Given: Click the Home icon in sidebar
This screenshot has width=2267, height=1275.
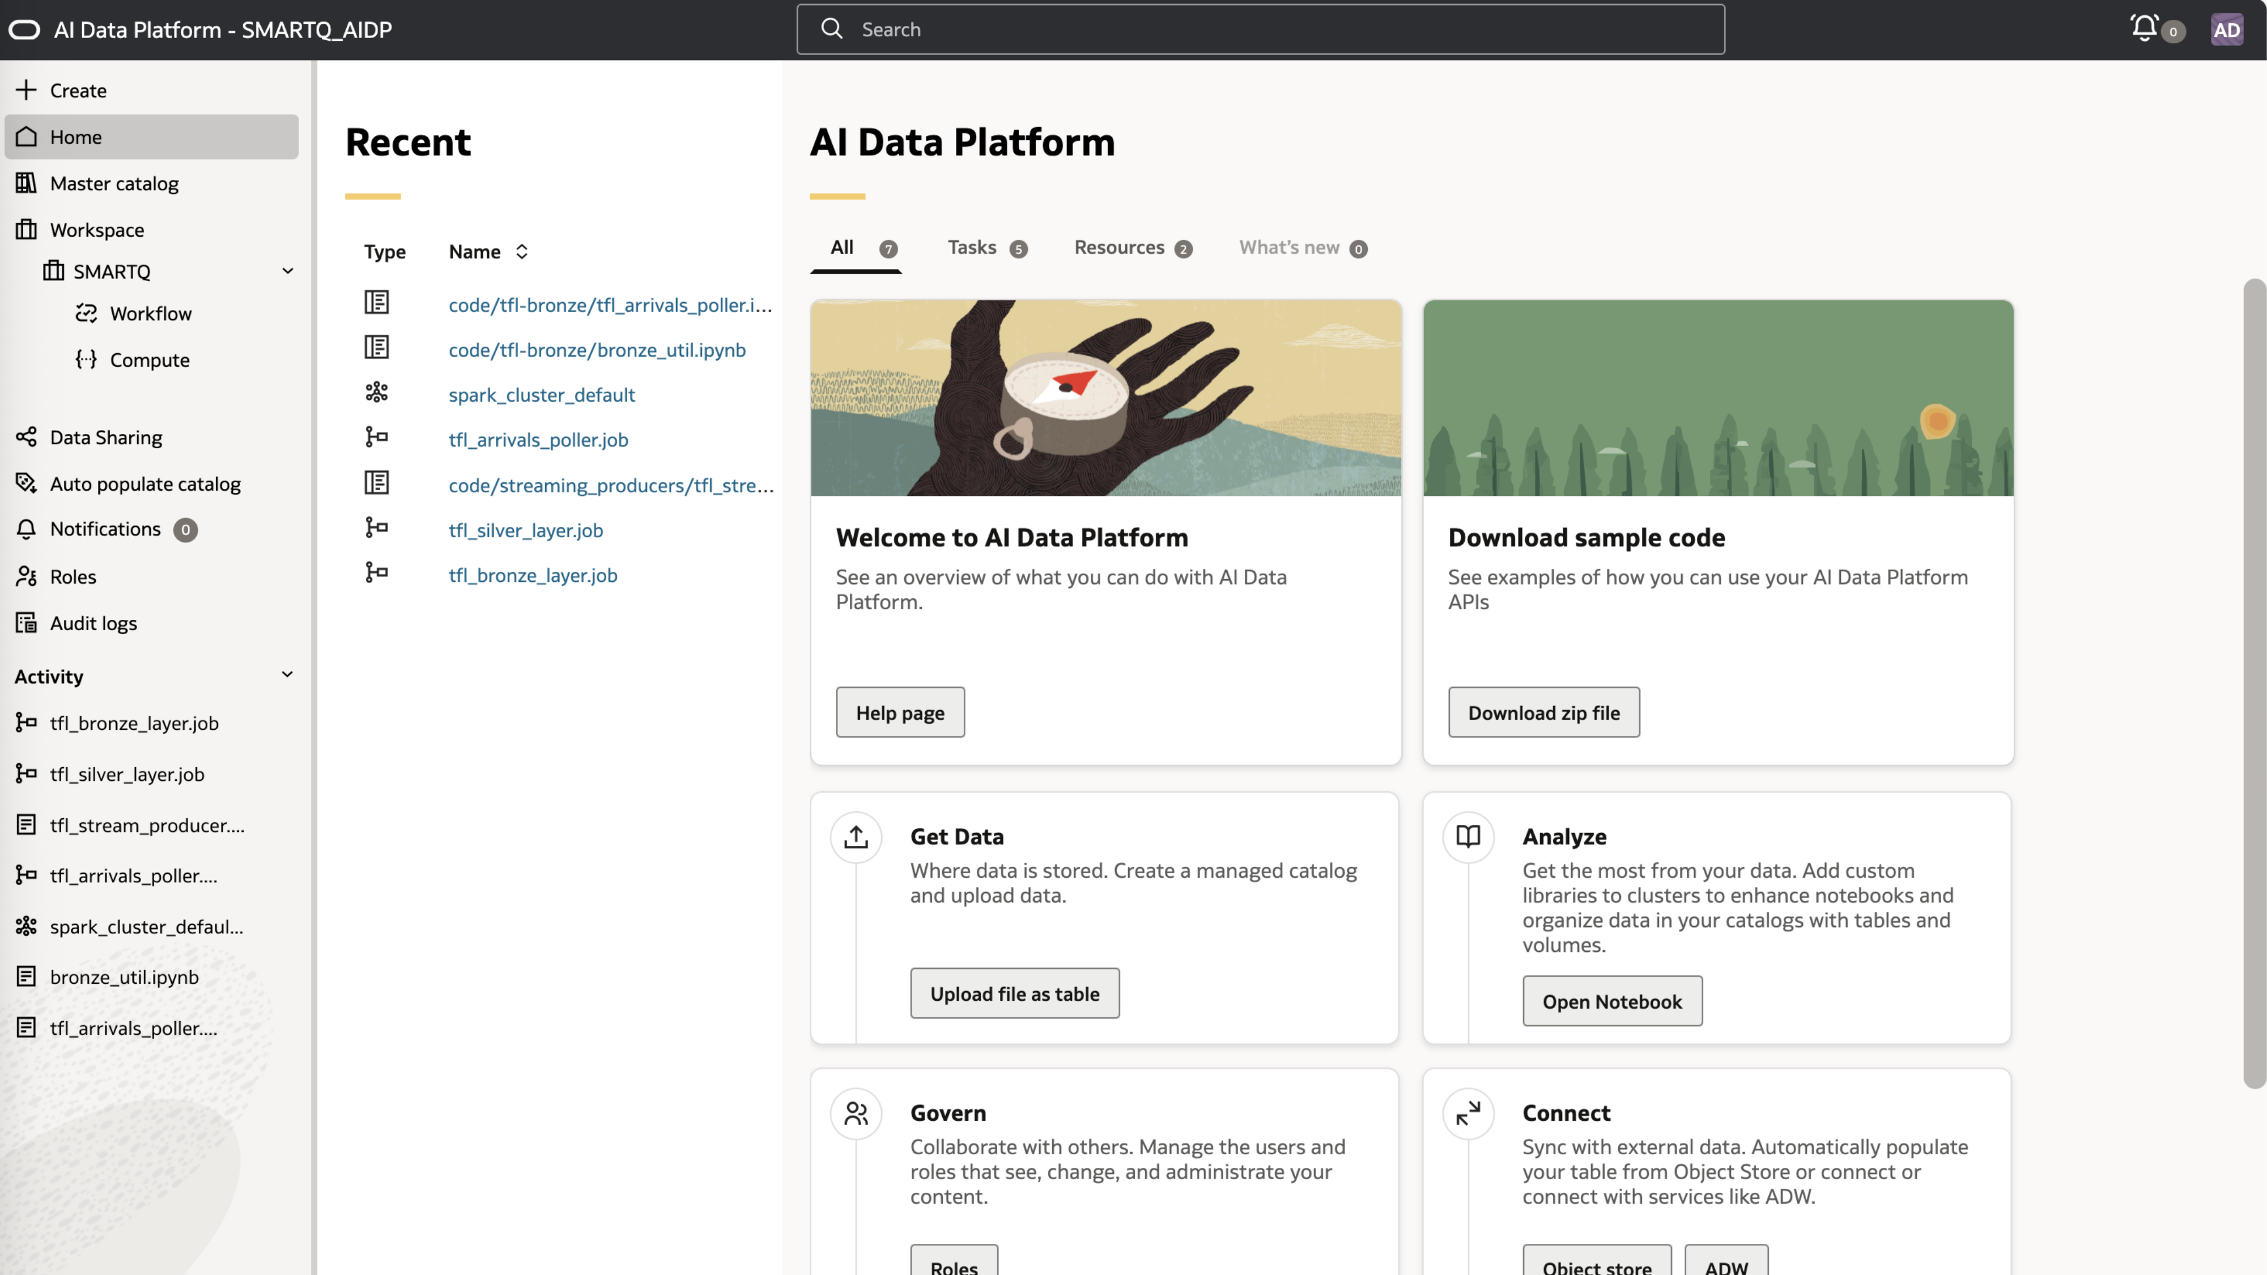Looking at the screenshot, I should click(x=27, y=137).
